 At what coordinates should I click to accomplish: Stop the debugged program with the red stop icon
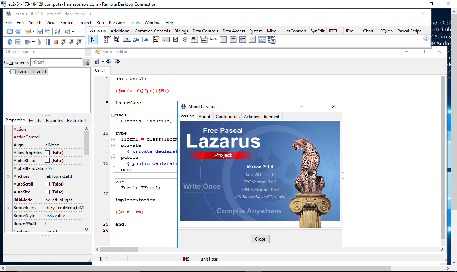coord(56,42)
